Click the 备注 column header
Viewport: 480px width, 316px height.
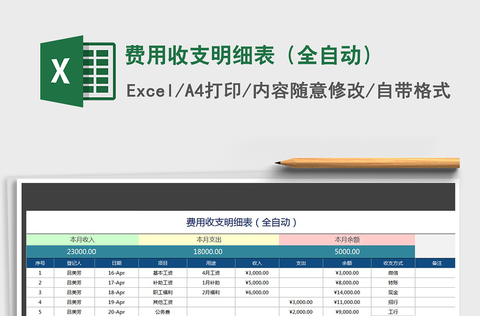[437, 263]
